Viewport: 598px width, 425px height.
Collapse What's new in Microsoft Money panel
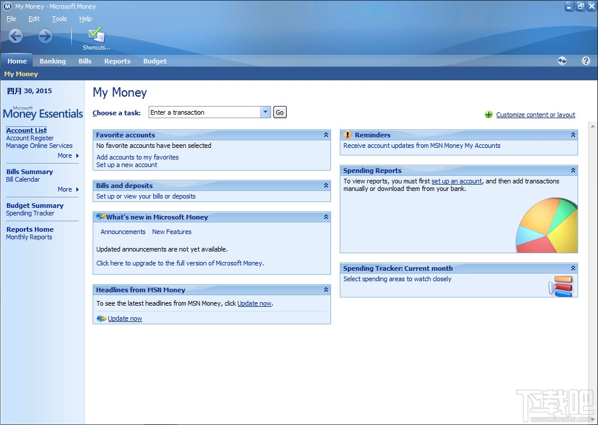[x=326, y=217]
